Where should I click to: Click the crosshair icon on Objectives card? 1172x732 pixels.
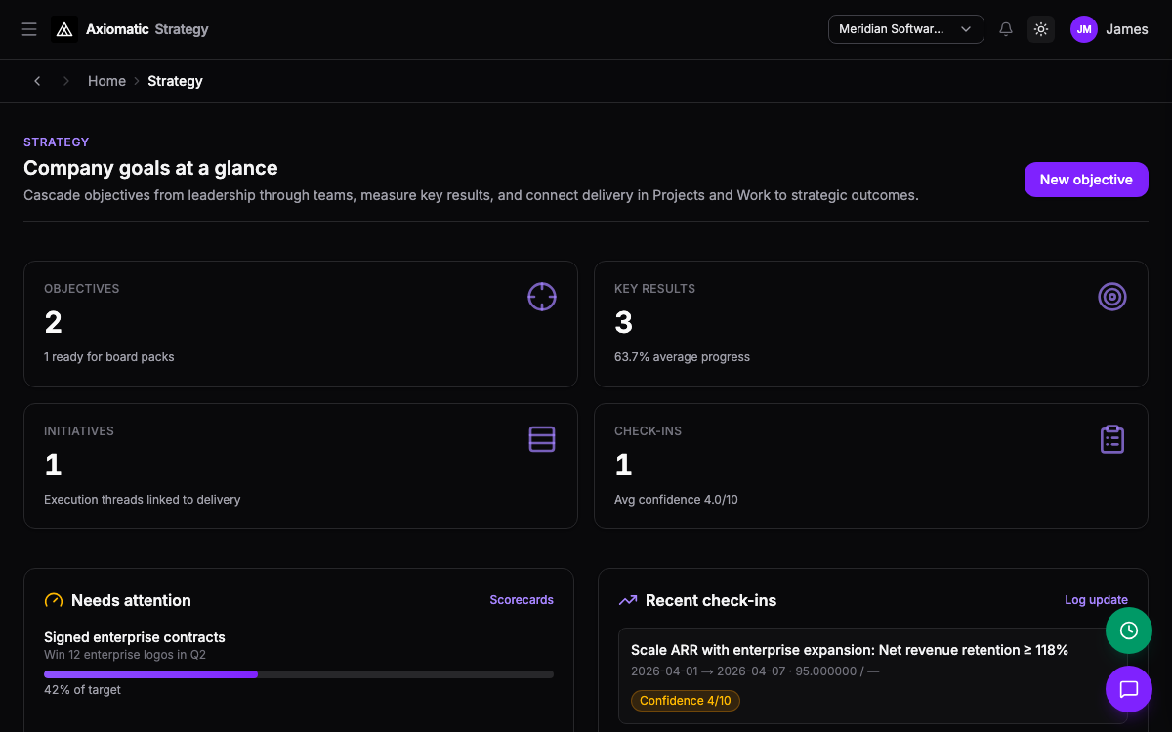[x=542, y=297]
